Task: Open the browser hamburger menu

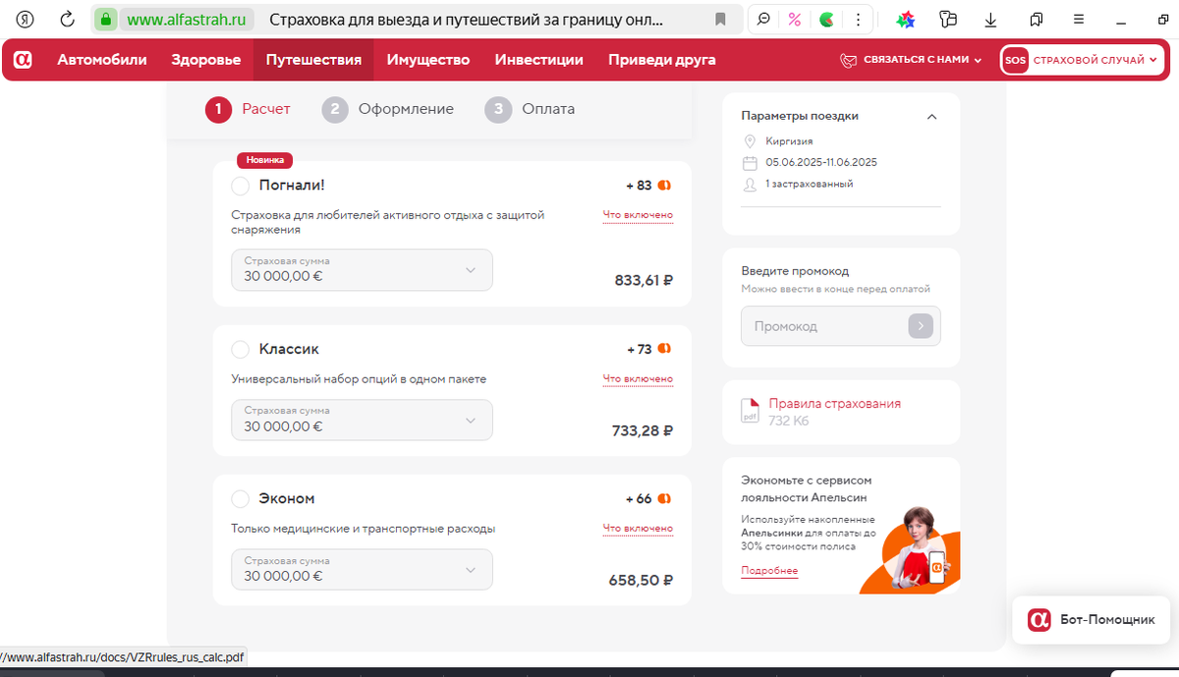Action: tap(1079, 19)
